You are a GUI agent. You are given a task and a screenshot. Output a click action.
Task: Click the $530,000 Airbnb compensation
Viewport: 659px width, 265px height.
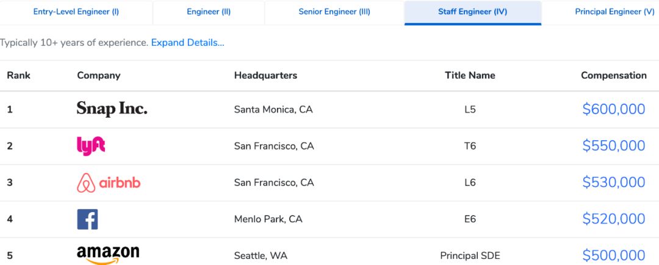tap(613, 182)
